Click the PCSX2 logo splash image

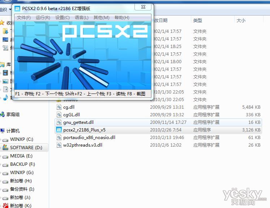(83, 55)
